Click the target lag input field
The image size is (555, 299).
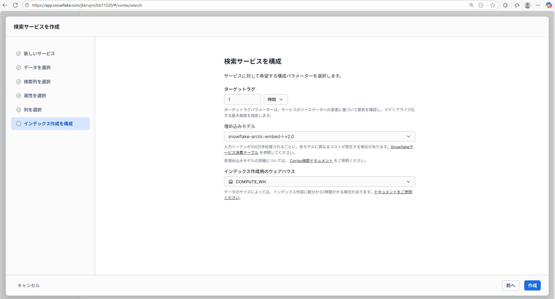click(x=242, y=99)
